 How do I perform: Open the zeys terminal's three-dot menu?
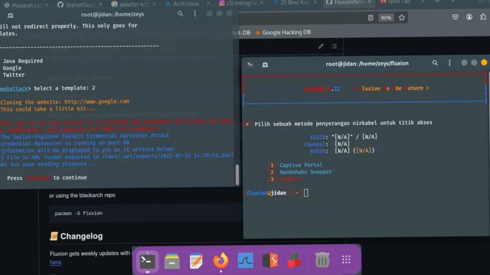195,14
